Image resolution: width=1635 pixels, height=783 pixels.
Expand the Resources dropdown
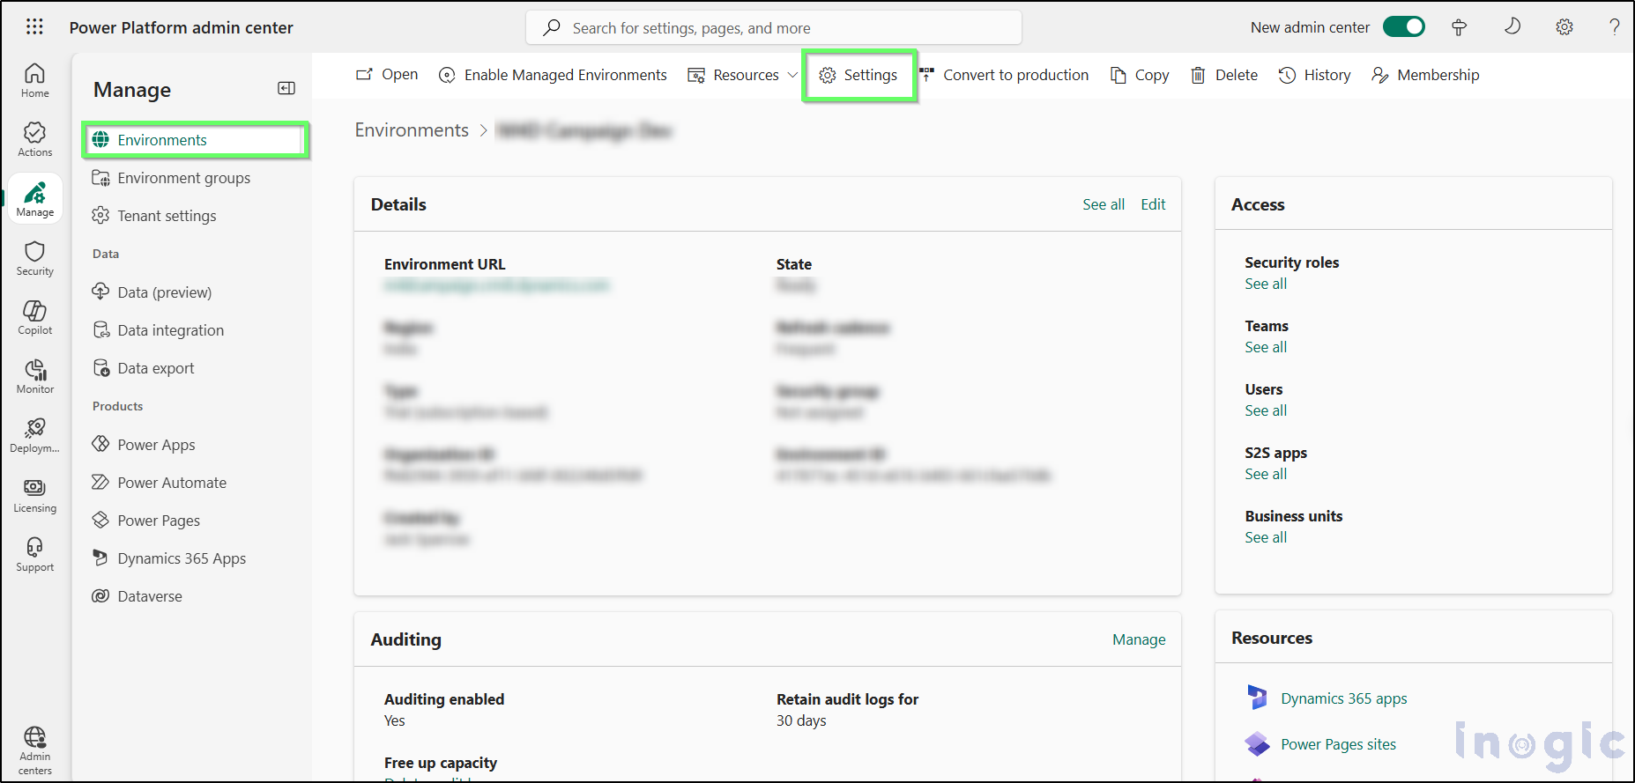(743, 75)
